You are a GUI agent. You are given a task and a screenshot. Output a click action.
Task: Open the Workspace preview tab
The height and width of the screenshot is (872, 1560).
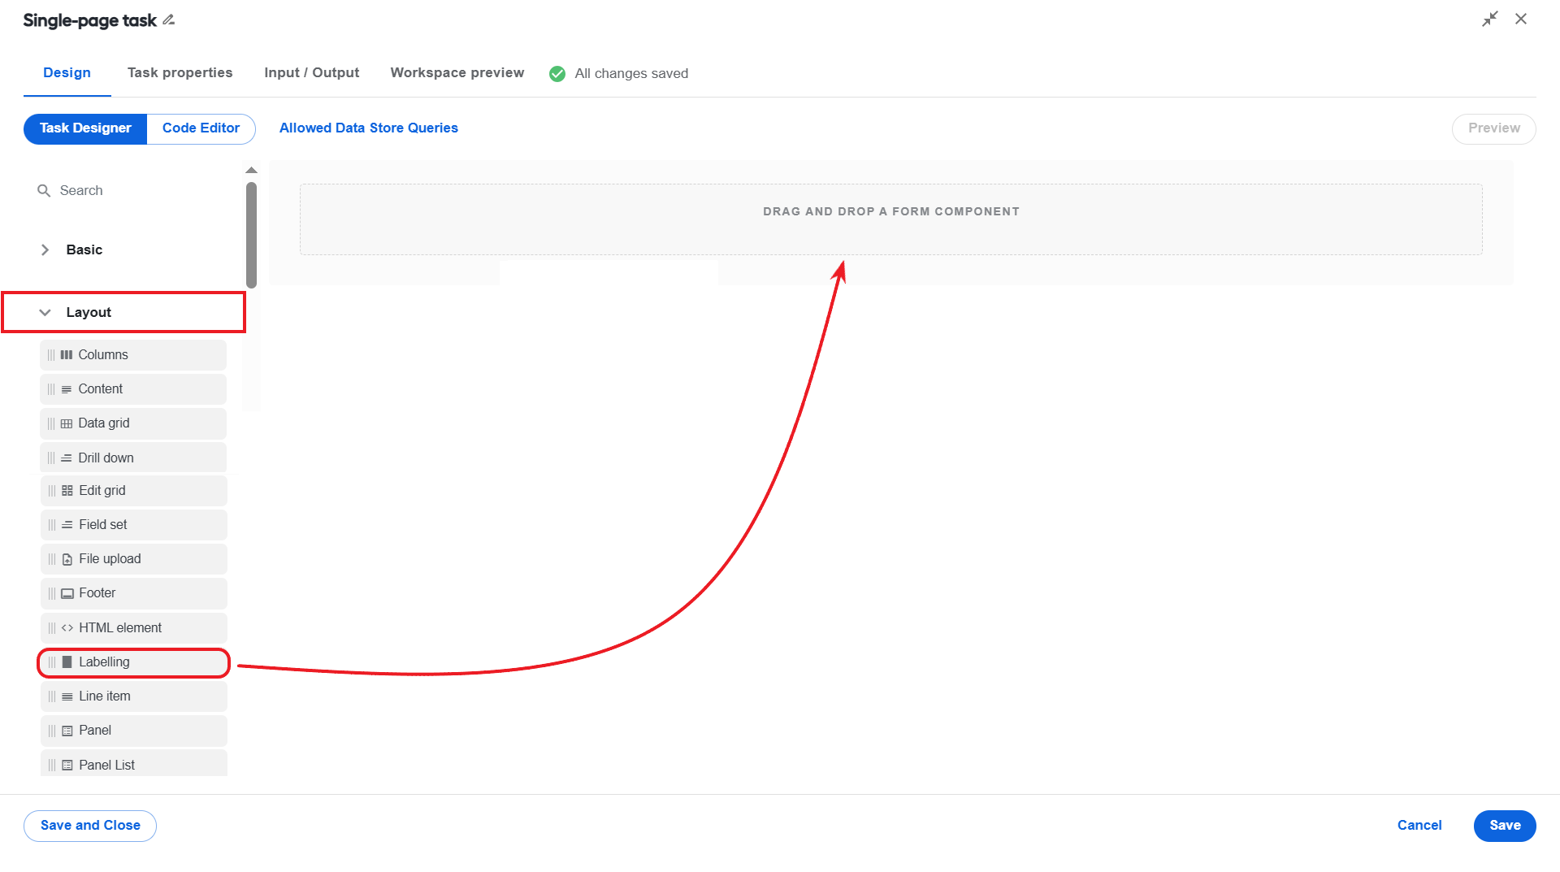457,73
